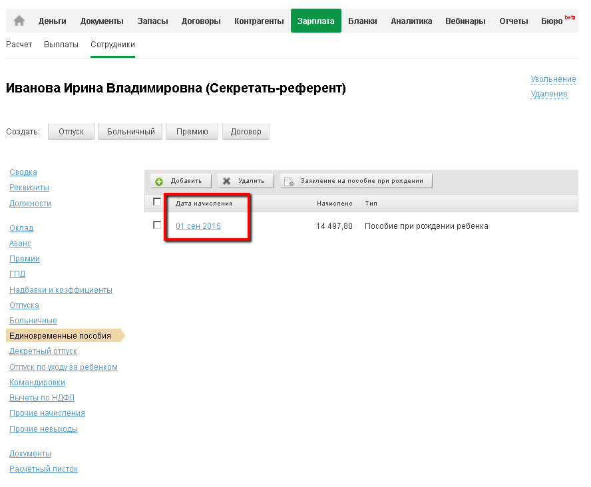
Task: Open the 01 сен 2015 accrual entry
Action: tap(198, 226)
